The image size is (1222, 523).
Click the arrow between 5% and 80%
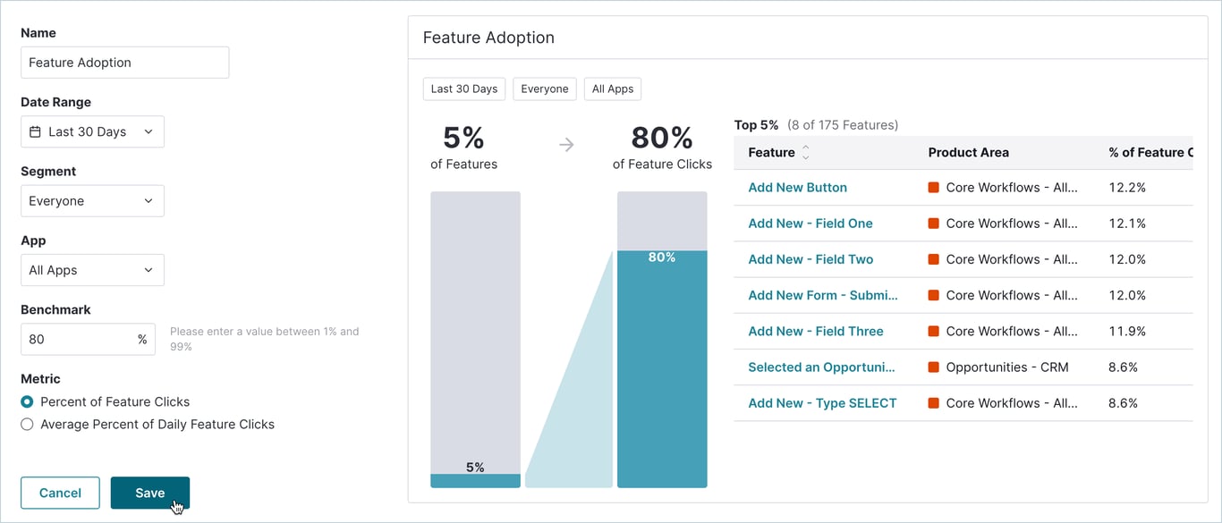(x=566, y=145)
